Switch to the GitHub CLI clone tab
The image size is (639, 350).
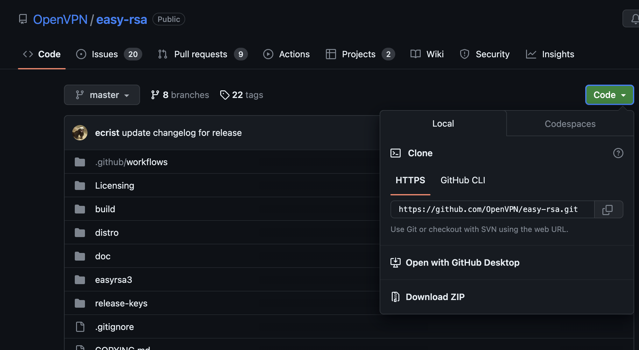click(463, 180)
